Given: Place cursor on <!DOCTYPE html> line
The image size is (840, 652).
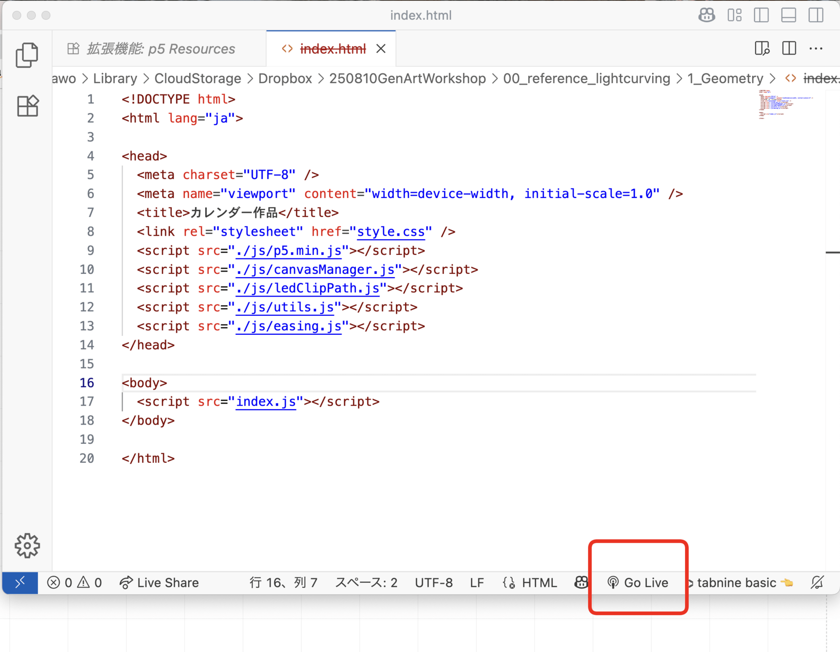Looking at the screenshot, I should [178, 99].
